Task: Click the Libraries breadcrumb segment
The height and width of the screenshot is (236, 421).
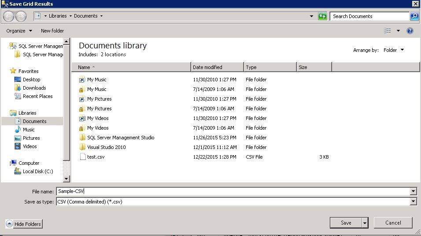Action: [58, 16]
